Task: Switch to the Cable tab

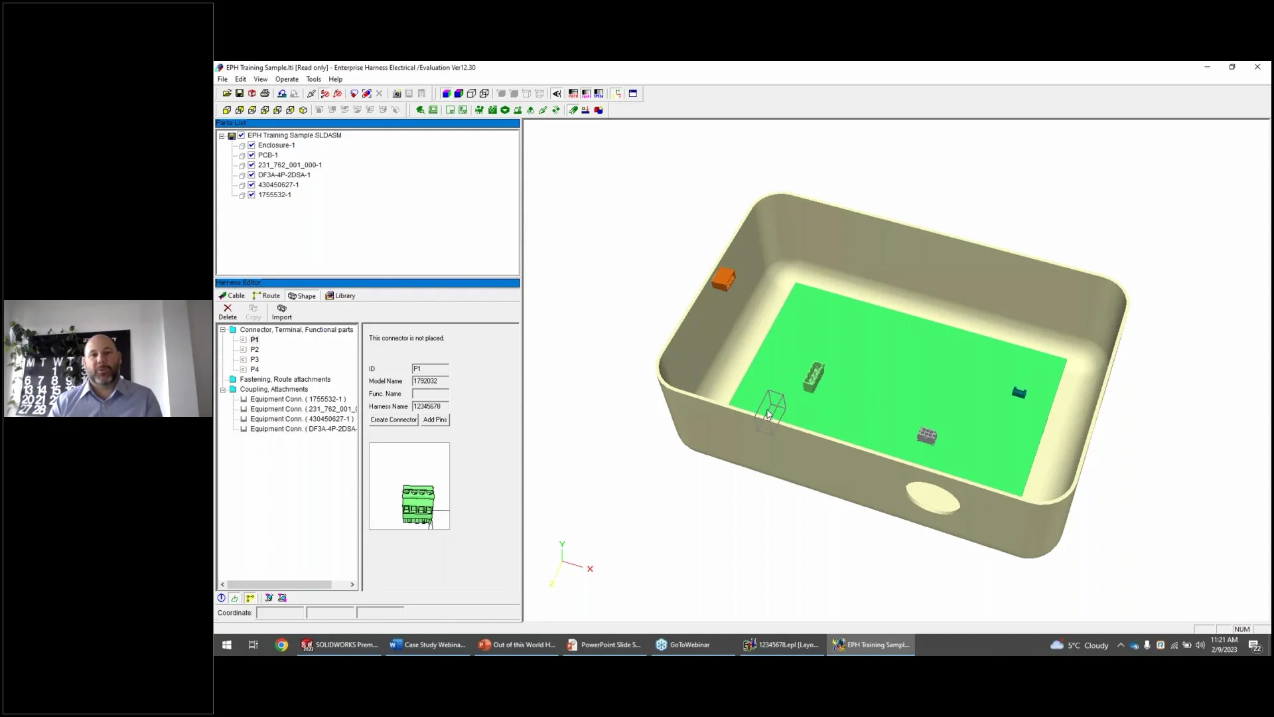Action: point(232,296)
